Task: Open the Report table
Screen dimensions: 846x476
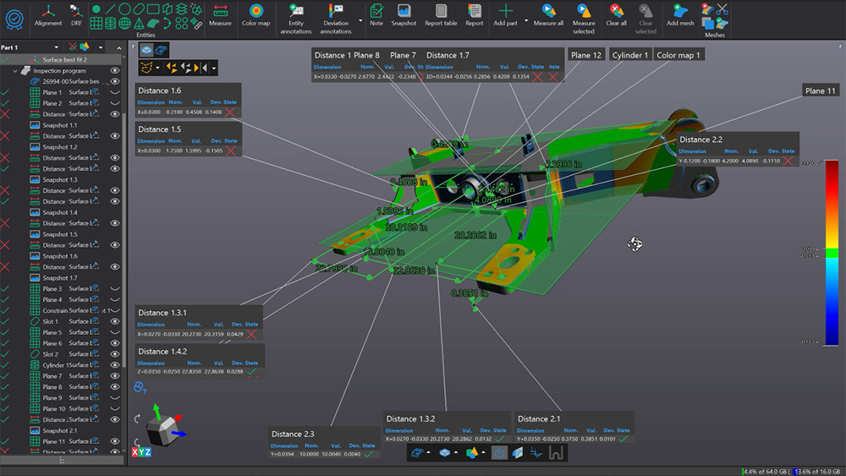Action: [441, 15]
